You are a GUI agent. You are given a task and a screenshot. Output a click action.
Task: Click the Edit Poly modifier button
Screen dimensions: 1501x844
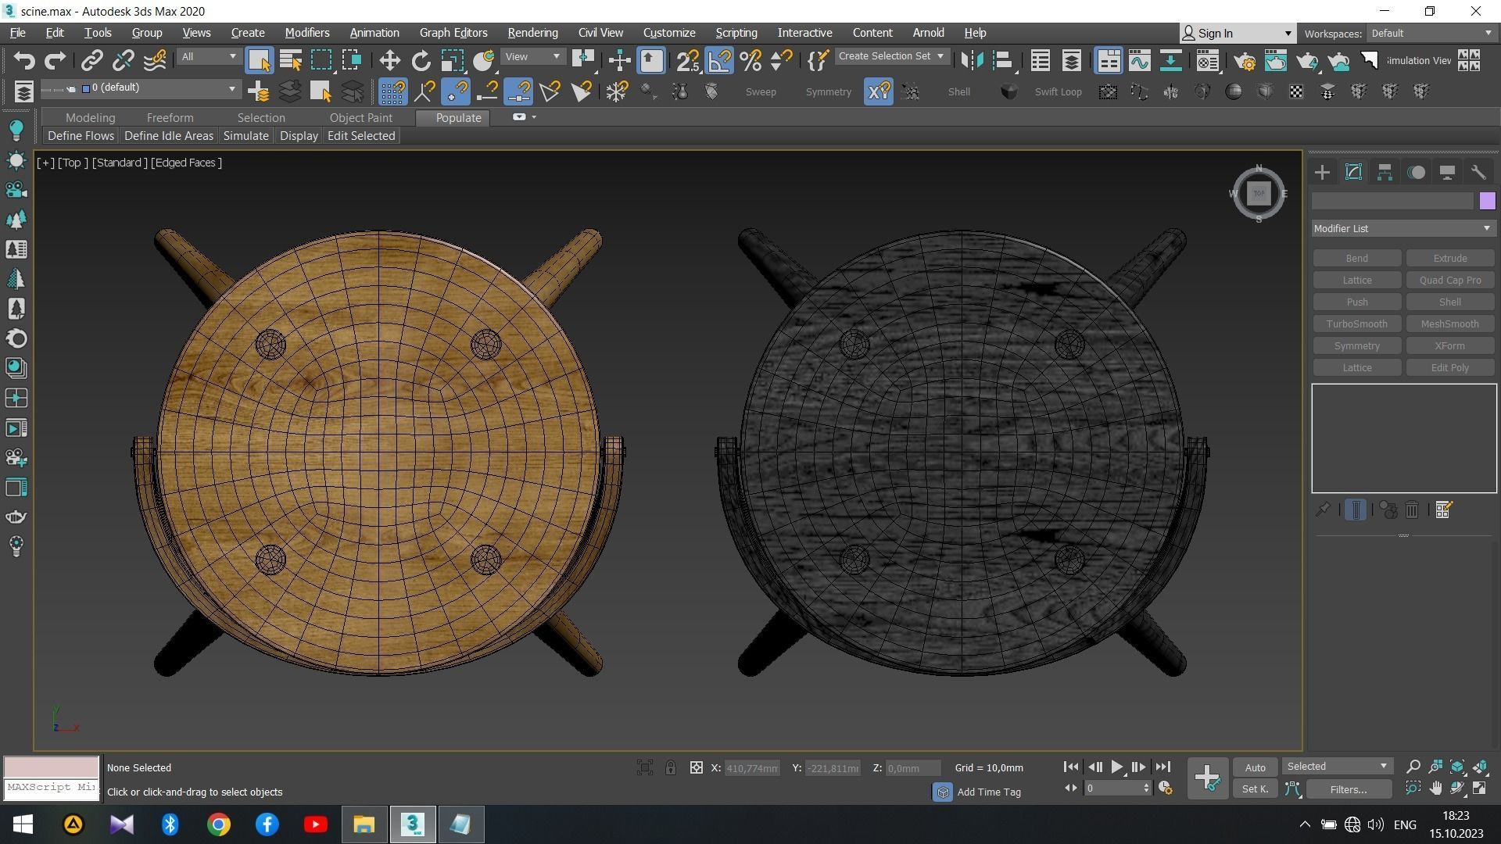coord(1449,367)
